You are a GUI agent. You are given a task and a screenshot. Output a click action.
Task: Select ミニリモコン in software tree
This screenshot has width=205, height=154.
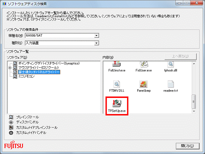pyautogui.click(x=27, y=76)
